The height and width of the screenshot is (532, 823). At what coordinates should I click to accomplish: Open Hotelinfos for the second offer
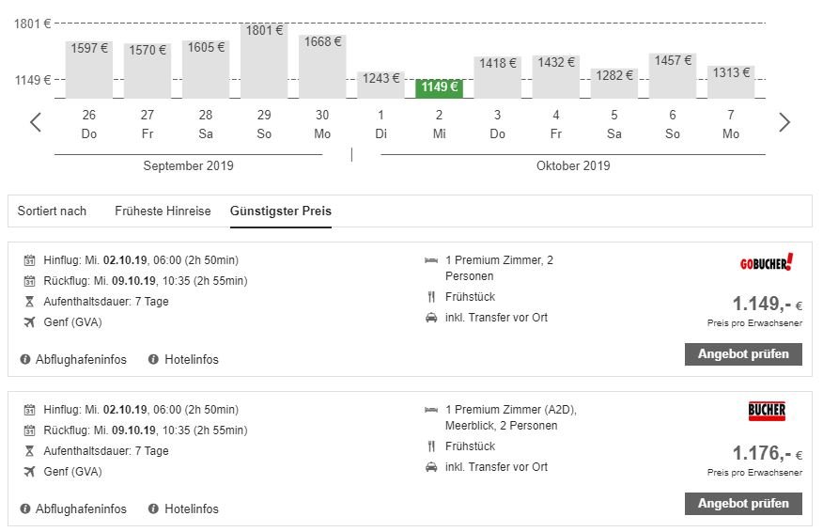coord(192,509)
